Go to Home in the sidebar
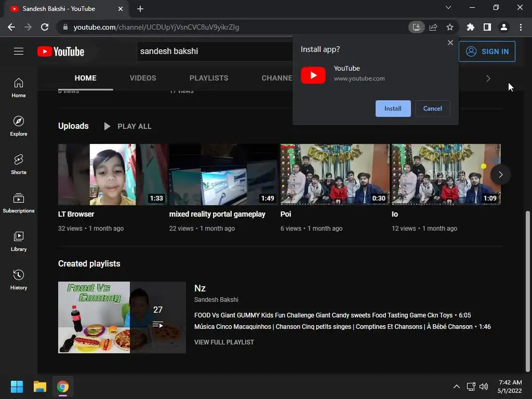 [x=19, y=88]
